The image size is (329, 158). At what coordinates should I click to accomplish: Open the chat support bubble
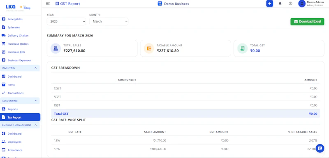click(x=320, y=148)
